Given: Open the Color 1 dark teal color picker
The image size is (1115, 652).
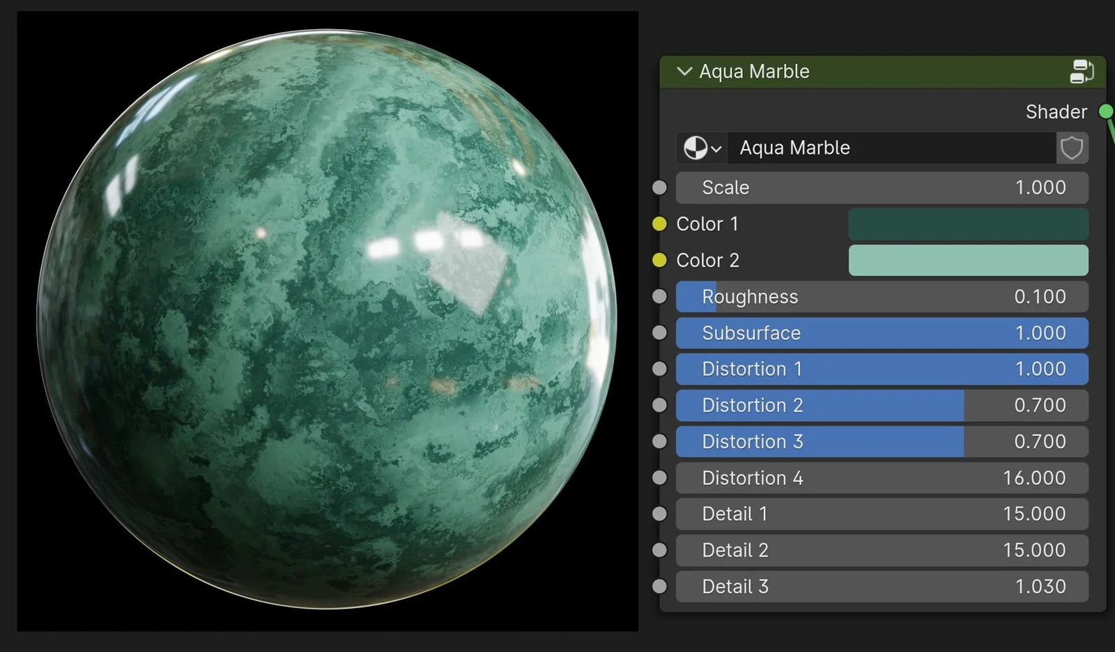Looking at the screenshot, I should point(967,224).
